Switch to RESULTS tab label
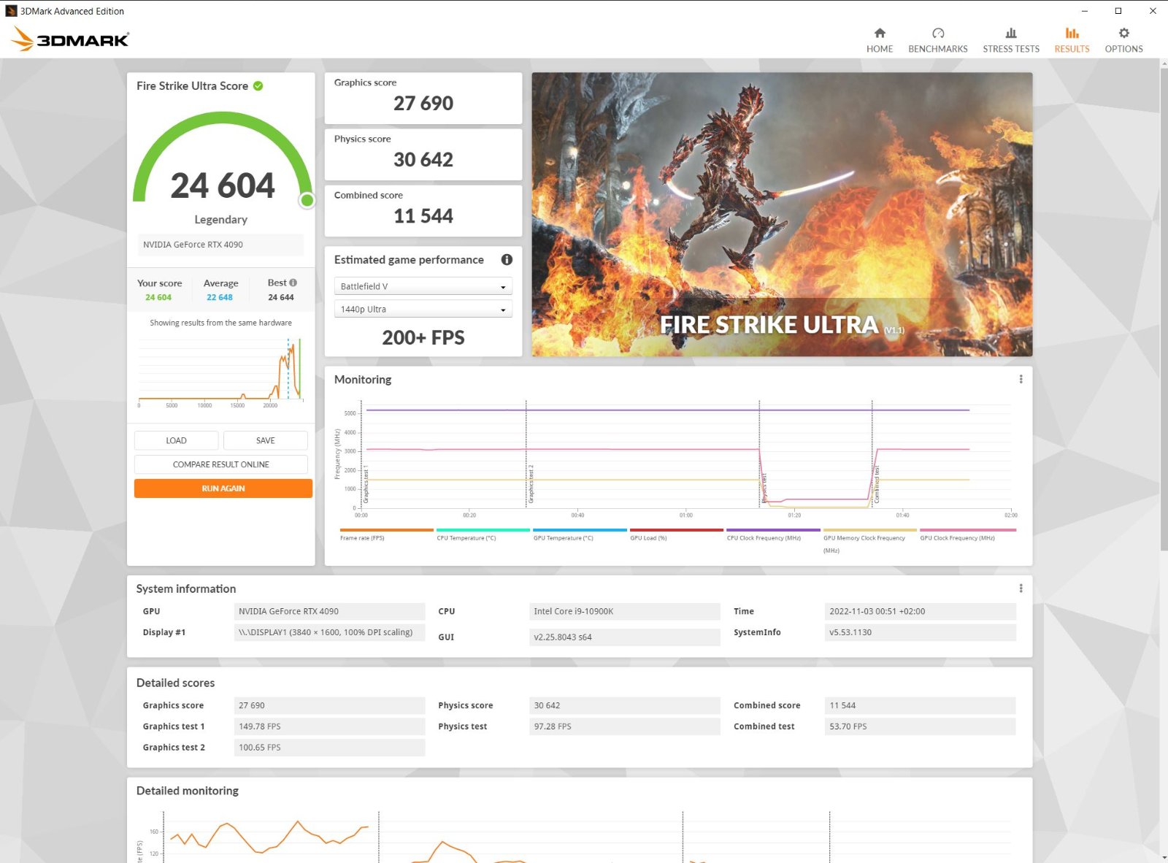The width and height of the screenshot is (1168, 863). 1072,49
